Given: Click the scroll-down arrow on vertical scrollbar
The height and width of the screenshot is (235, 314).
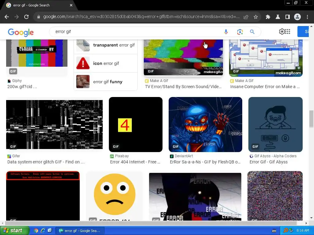Looking at the screenshot, I should [x=311, y=218].
